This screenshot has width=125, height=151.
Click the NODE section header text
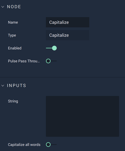pyautogui.click(x=14, y=7)
